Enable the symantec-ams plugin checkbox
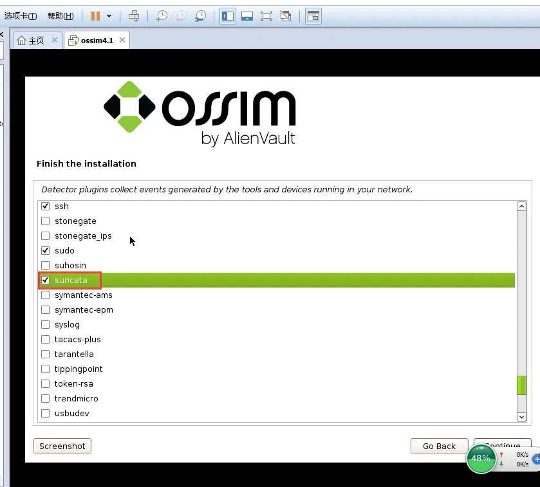 (46, 295)
